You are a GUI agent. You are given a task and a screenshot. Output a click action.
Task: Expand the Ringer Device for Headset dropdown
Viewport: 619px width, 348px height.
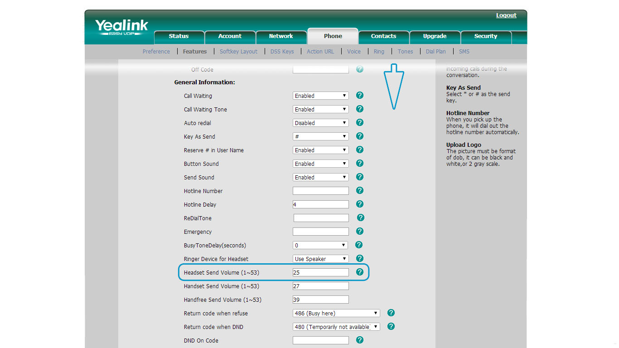pos(320,259)
